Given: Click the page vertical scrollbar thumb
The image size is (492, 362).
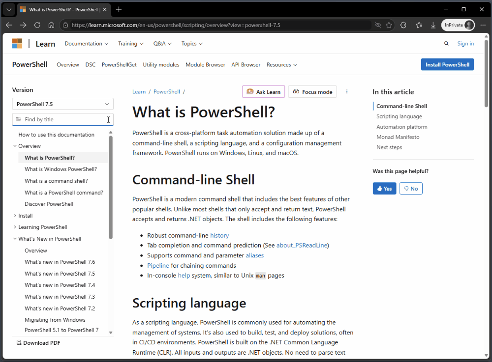Looking at the screenshot, I should [x=487, y=74].
